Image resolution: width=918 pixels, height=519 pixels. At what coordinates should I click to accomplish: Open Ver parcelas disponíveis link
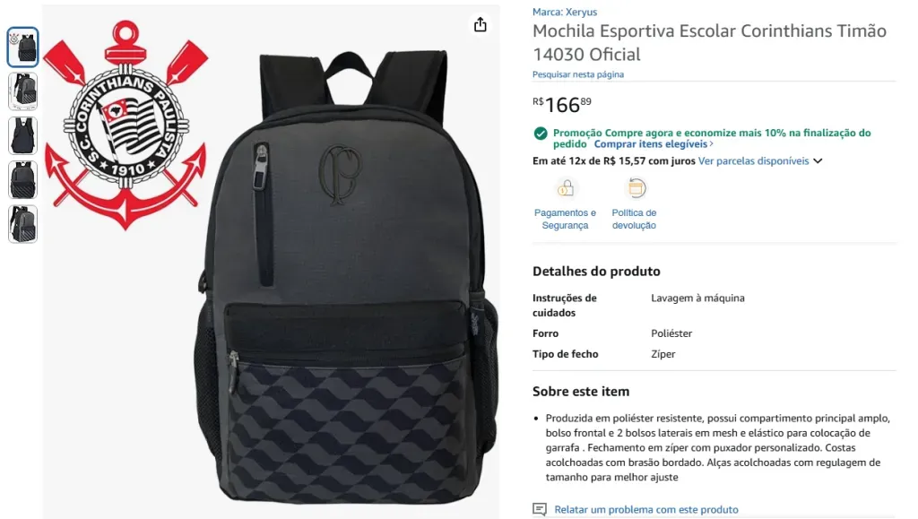[753, 161]
